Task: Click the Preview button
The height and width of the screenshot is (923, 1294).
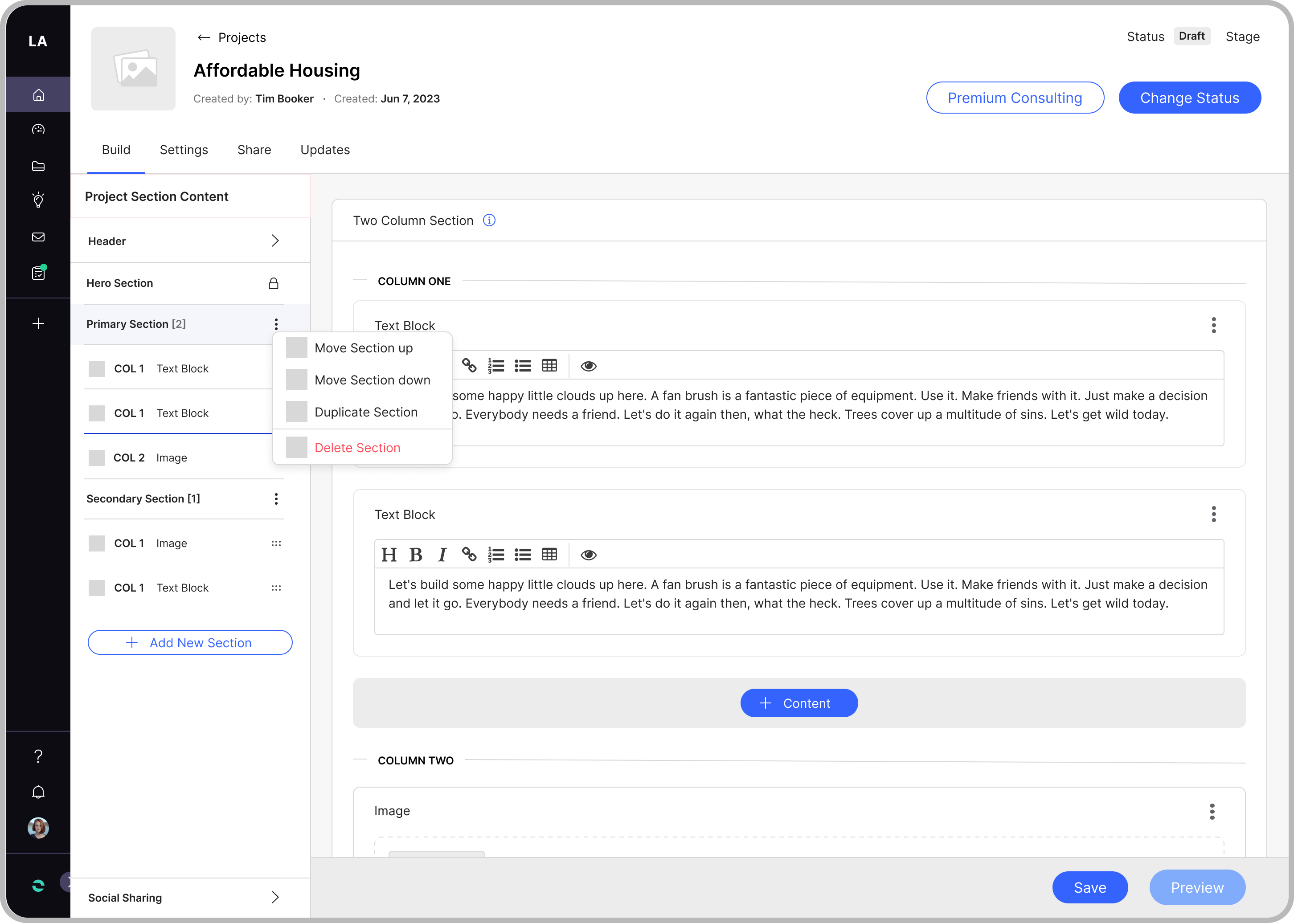Action: click(x=1197, y=887)
